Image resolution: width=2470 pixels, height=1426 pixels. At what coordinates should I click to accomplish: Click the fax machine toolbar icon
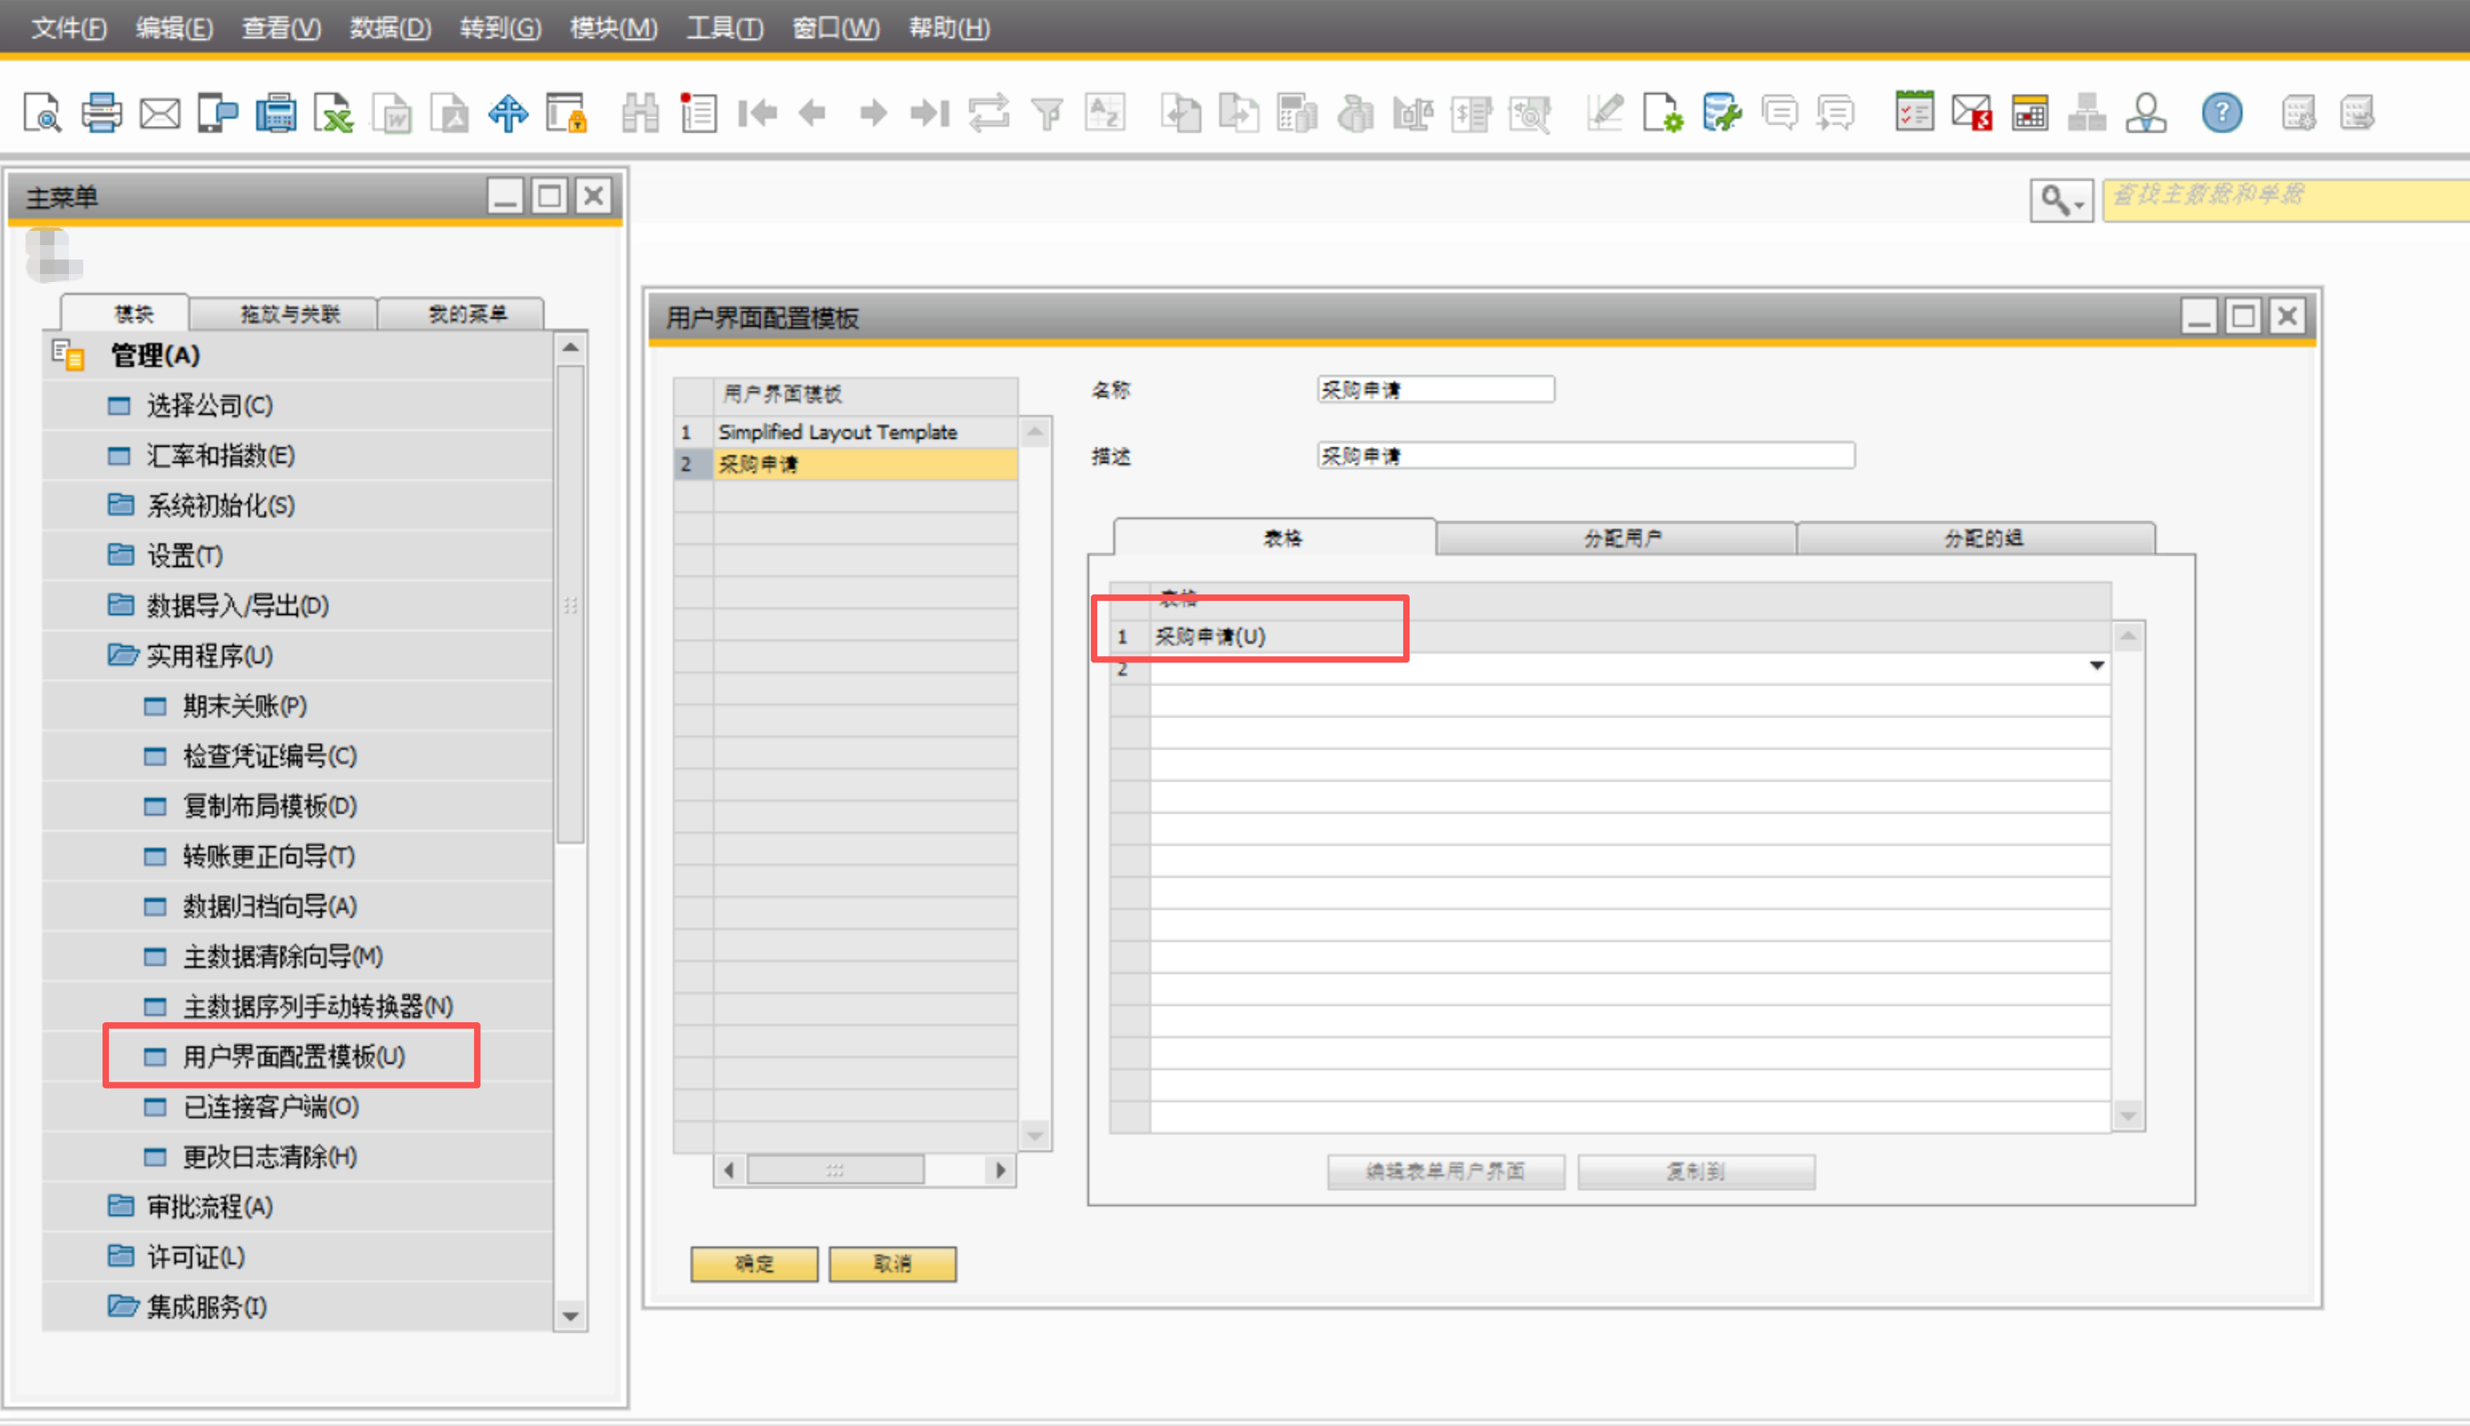(276, 113)
